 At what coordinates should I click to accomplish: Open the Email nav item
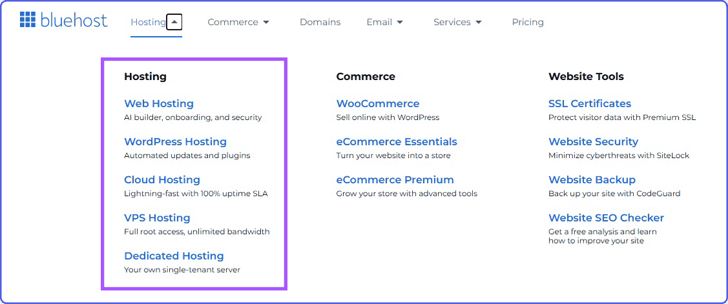tap(379, 22)
